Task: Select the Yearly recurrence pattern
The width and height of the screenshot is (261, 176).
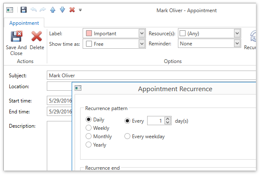Action: click(89, 145)
